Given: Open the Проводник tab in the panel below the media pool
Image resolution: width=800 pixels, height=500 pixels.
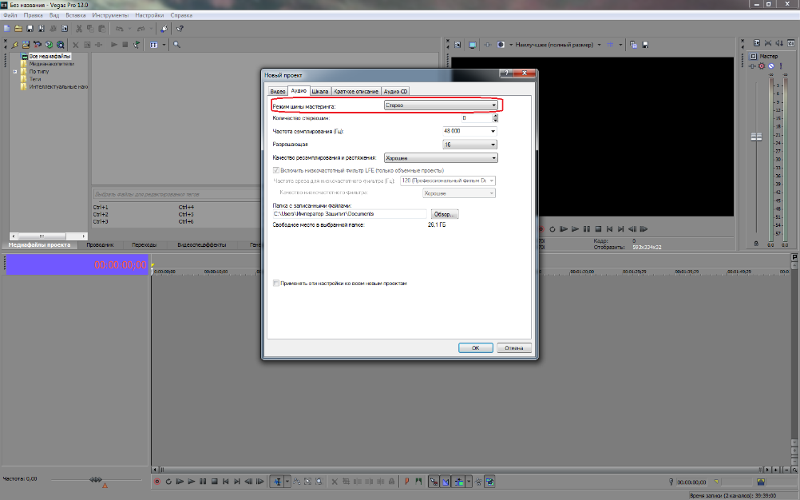Looking at the screenshot, I should [100, 245].
